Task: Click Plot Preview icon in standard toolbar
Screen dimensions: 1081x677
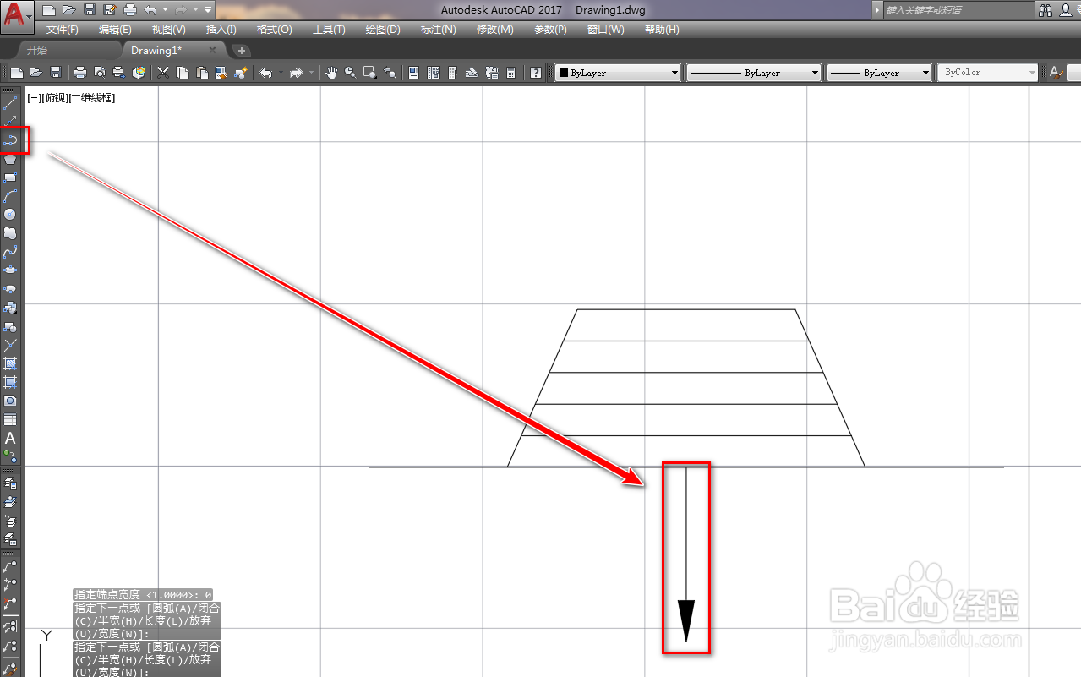Action: [x=100, y=73]
